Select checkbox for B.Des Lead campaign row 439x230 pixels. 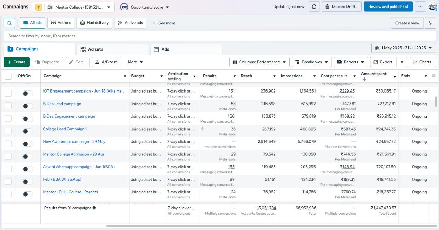(x=8, y=106)
